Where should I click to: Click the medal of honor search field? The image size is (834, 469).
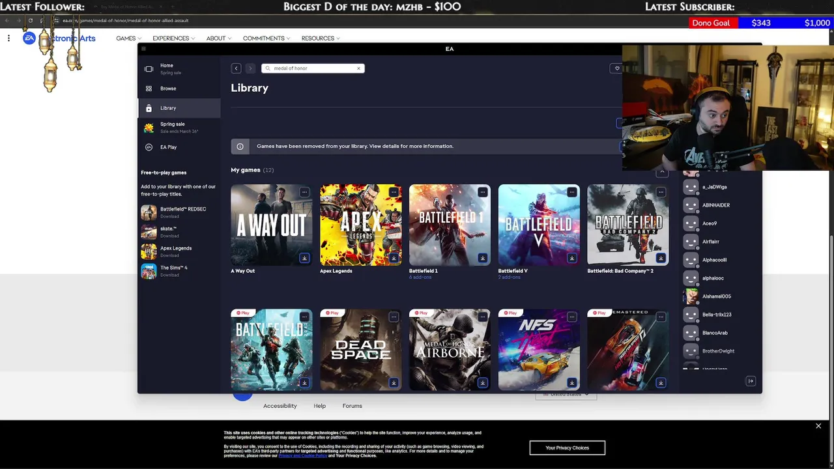click(313, 68)
